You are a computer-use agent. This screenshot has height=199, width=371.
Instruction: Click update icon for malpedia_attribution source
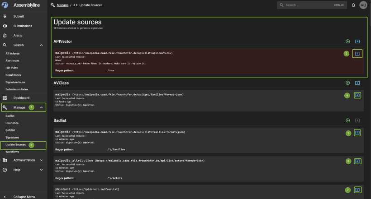(357, 161)
